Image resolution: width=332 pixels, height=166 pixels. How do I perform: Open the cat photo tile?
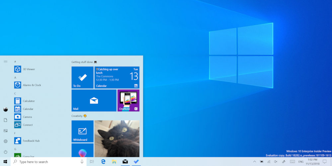click(x=117, y=139)
